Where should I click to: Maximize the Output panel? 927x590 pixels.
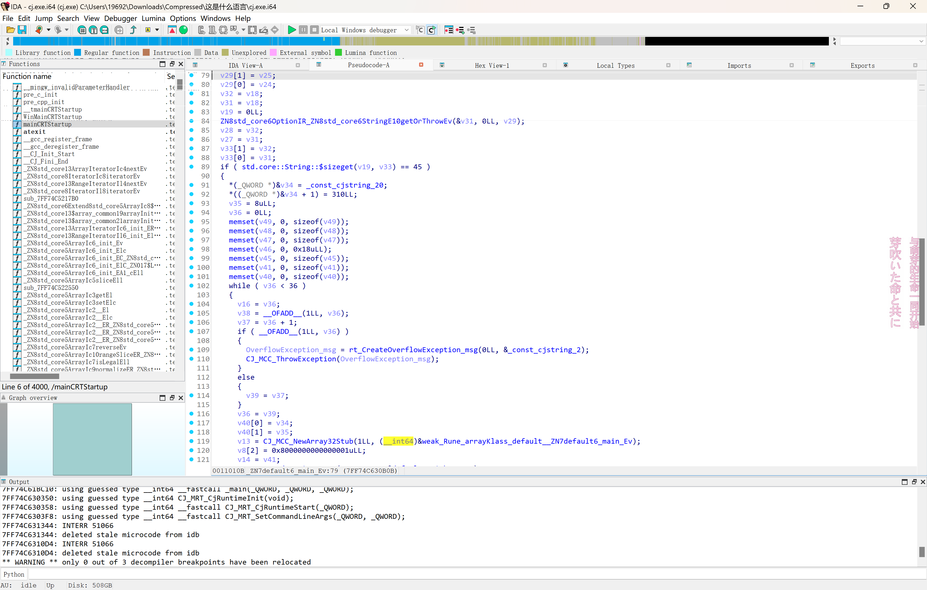(x=905, y=482)
